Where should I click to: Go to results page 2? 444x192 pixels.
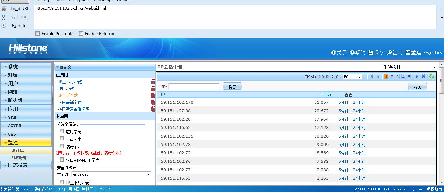coord(392,77)
